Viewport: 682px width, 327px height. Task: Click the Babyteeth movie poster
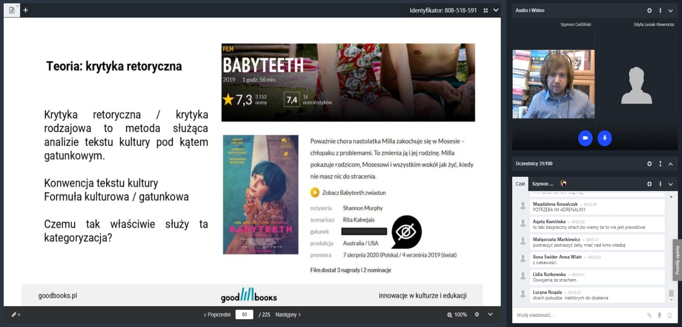click(261, 195)
